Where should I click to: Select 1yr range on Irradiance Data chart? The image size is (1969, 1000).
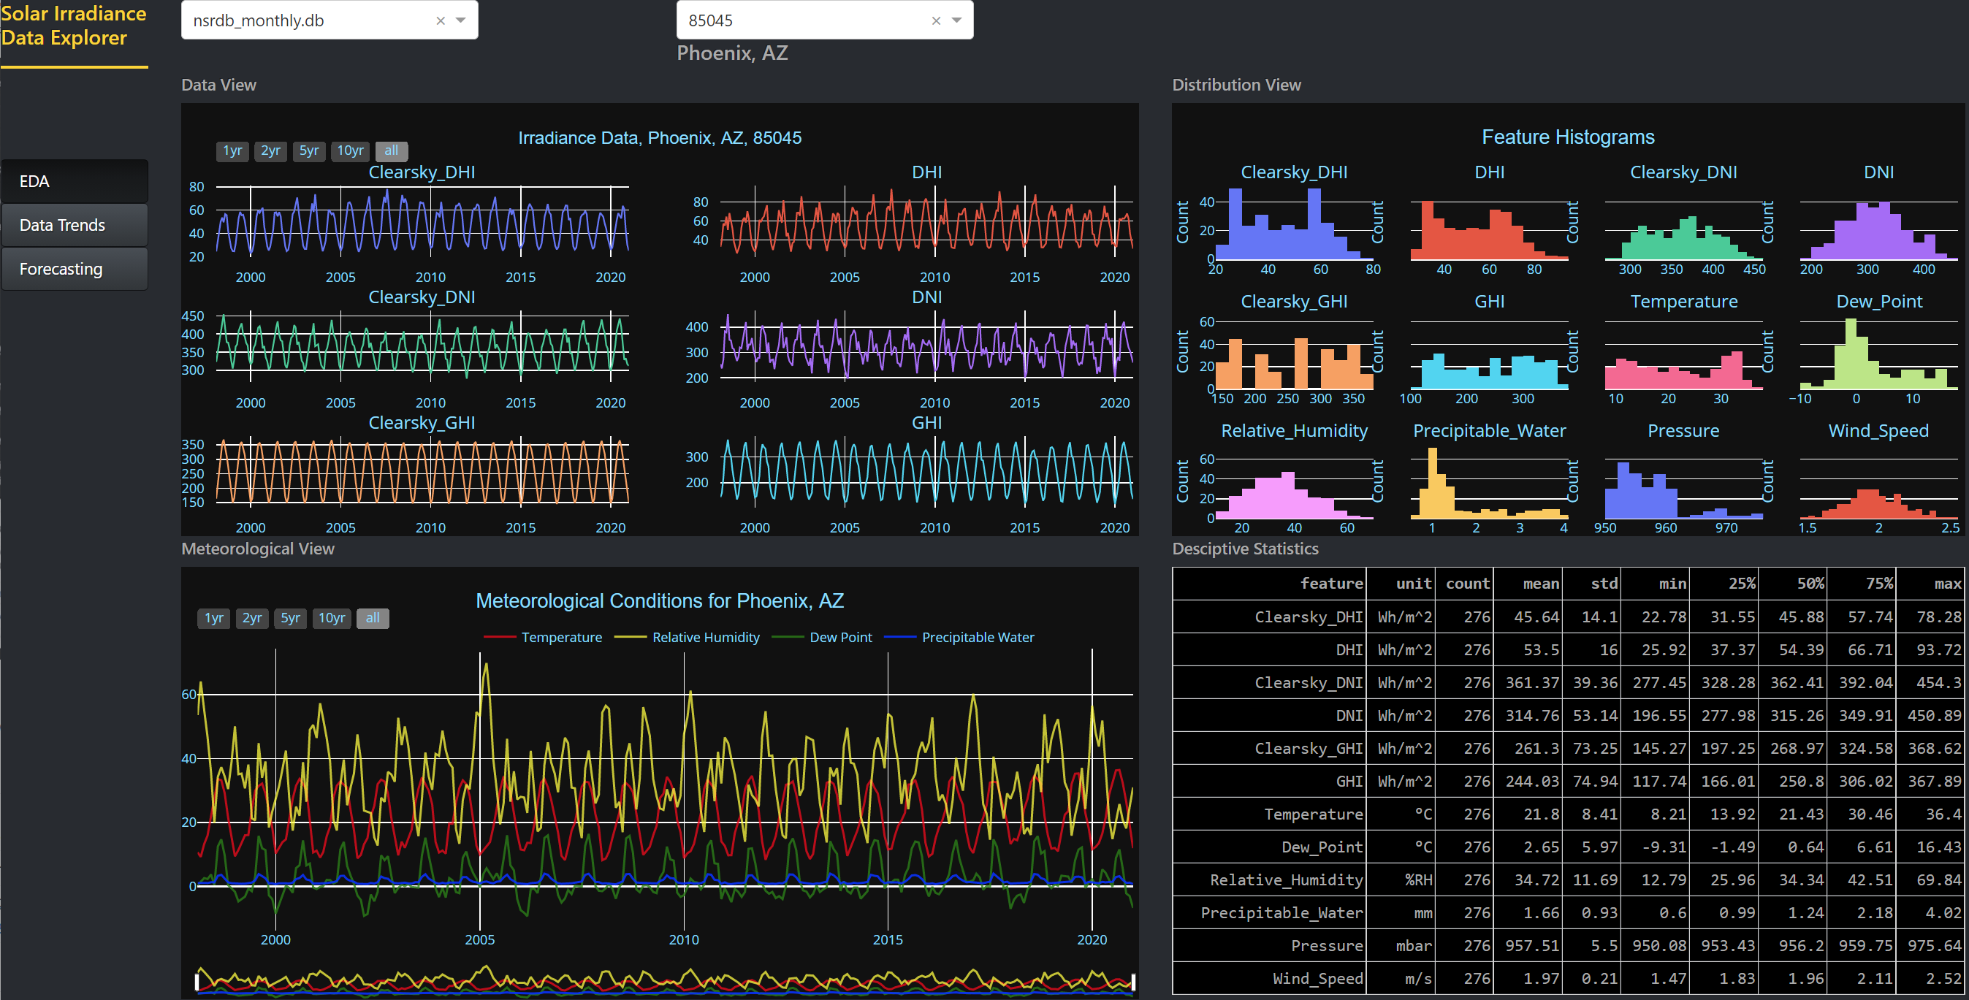(232, 150)
